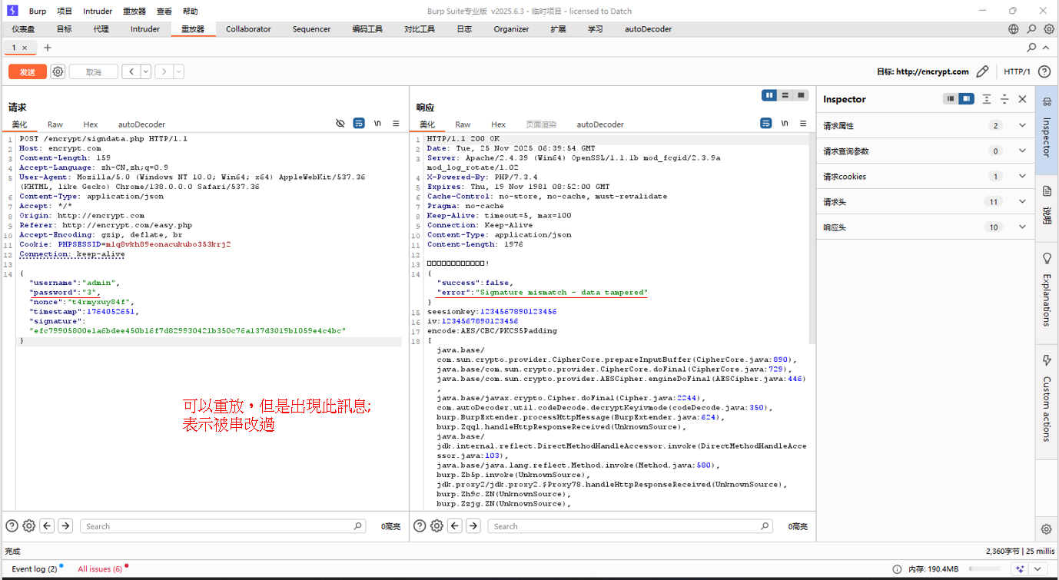Click the 发送 send button
Screen dimensions: 1059x580
[x=28, y=71]
